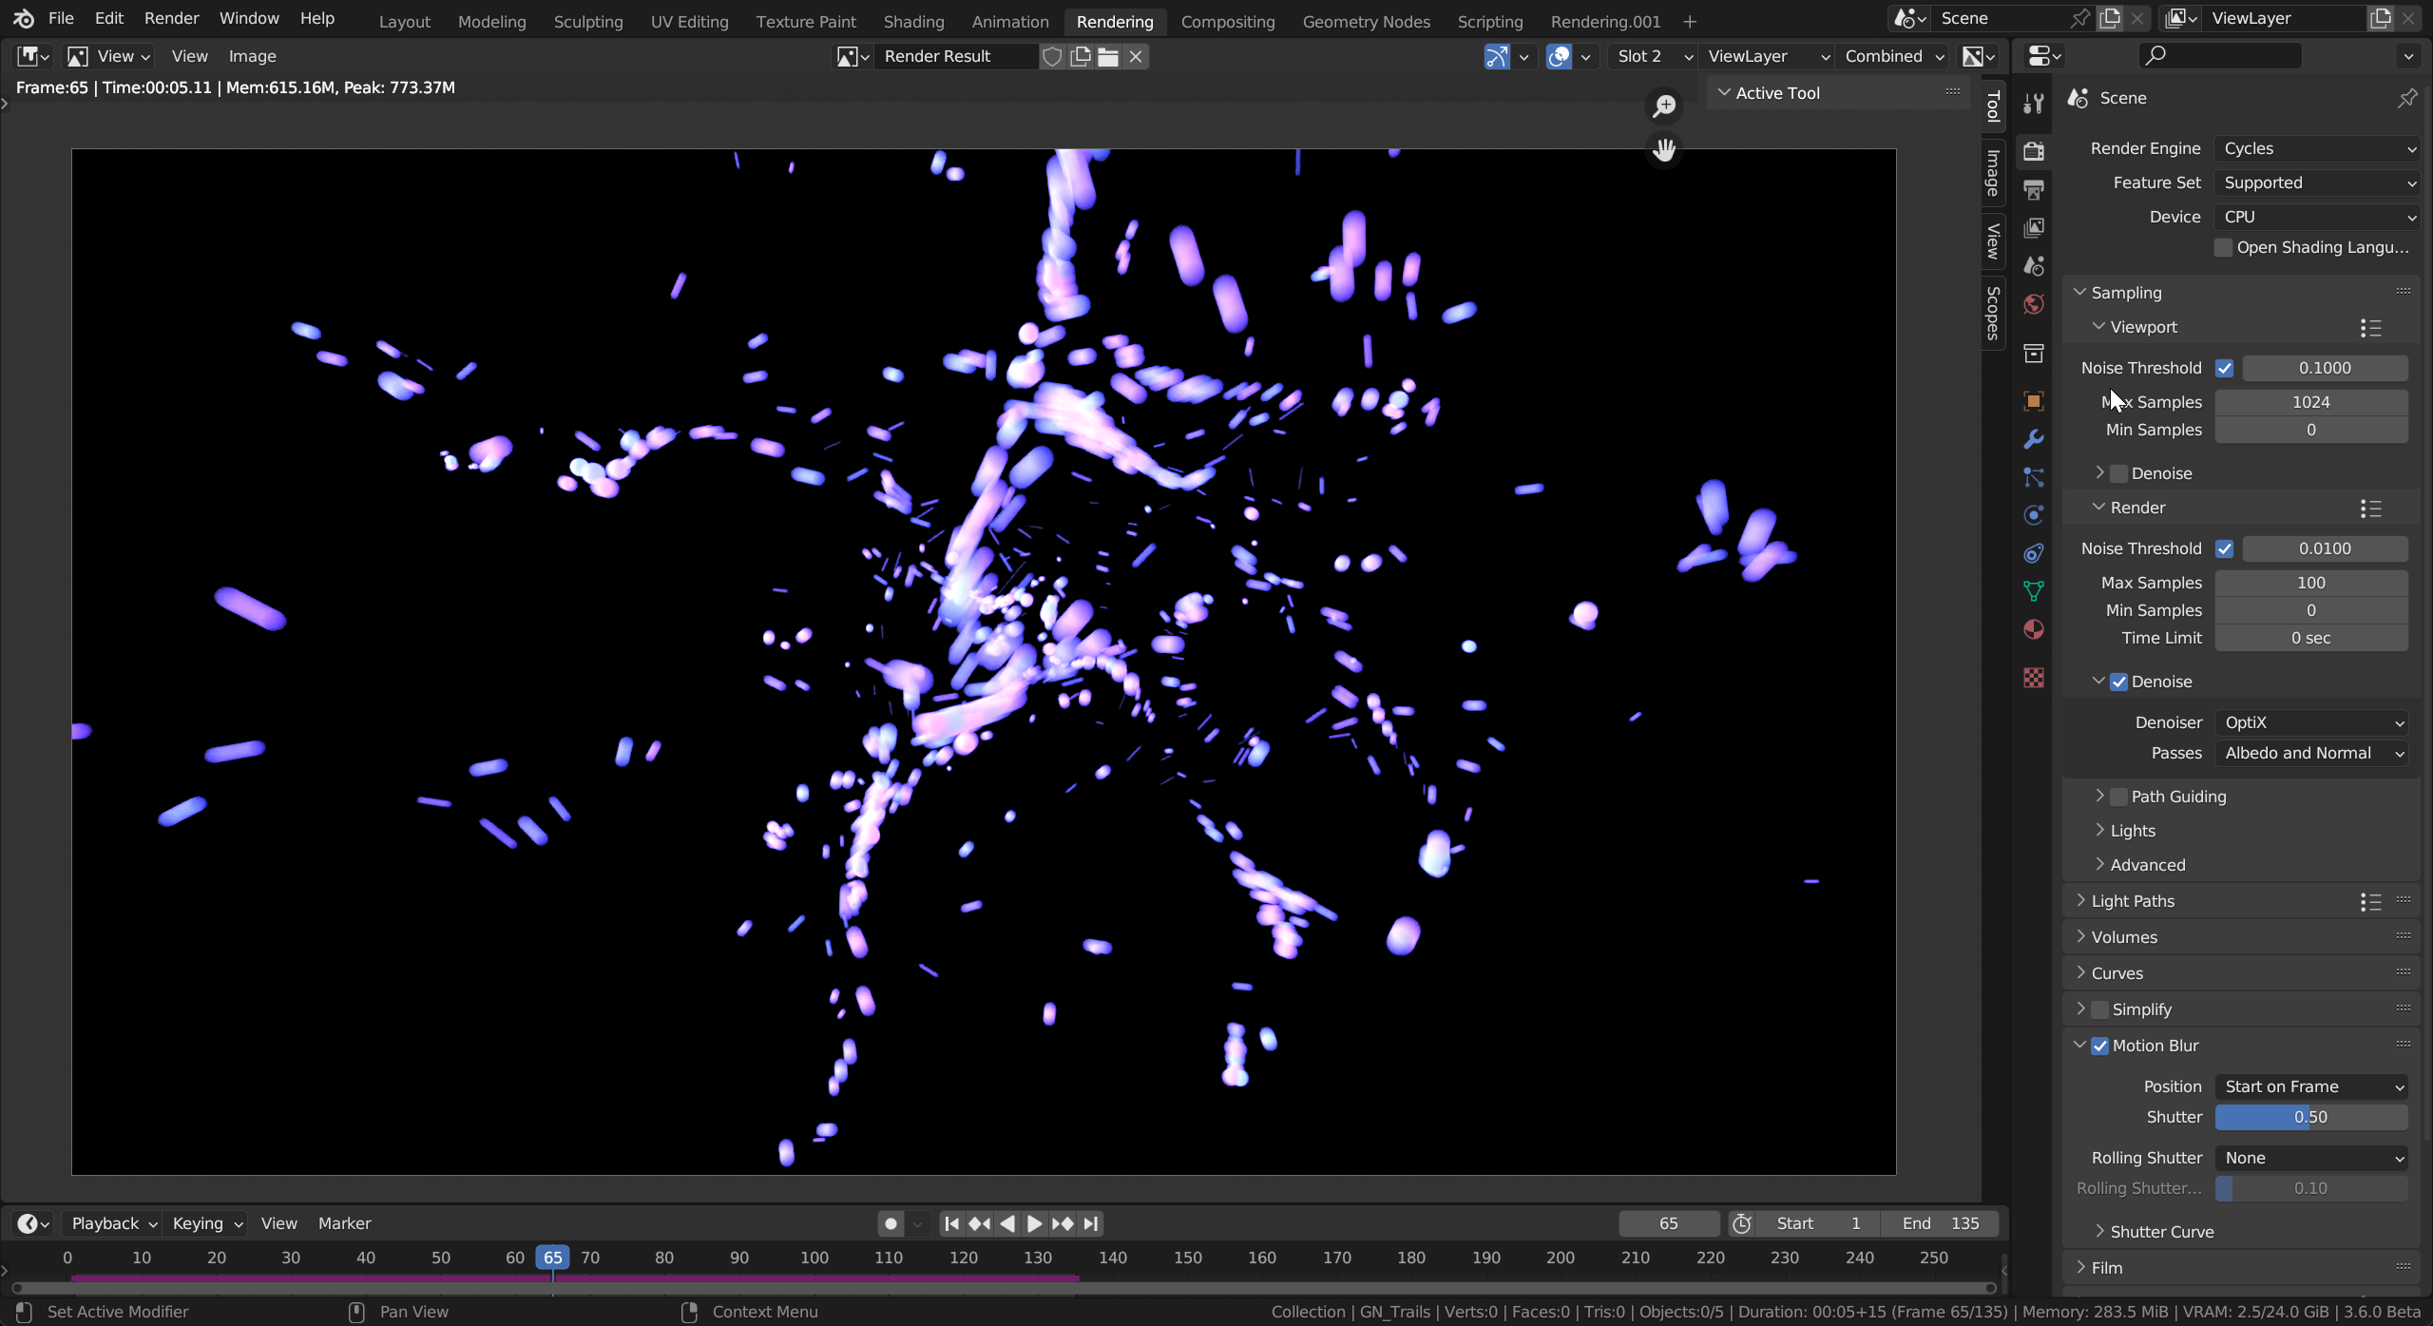The height and width of the screenshot is (1326, 2433).
Task: Open the Render menu
Action: pos(171,19)
